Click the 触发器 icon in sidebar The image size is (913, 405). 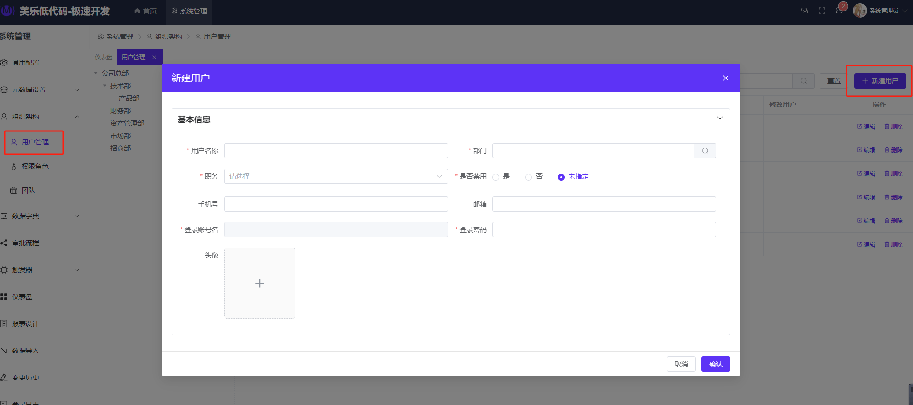pos(4,270)
